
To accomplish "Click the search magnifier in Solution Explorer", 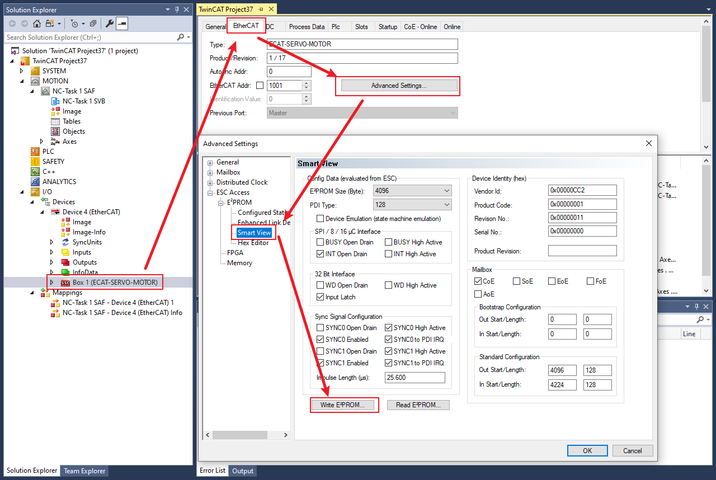I will coord(180,37).
